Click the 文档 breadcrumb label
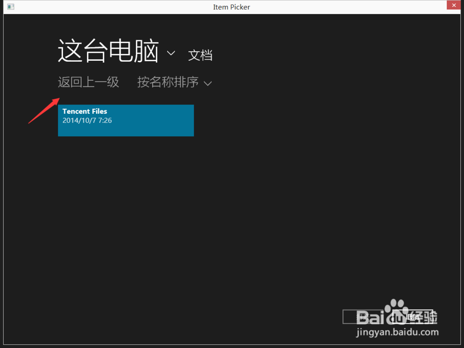Screen dimensions: 464x348 pyautogui.click(x=200, y=55)
